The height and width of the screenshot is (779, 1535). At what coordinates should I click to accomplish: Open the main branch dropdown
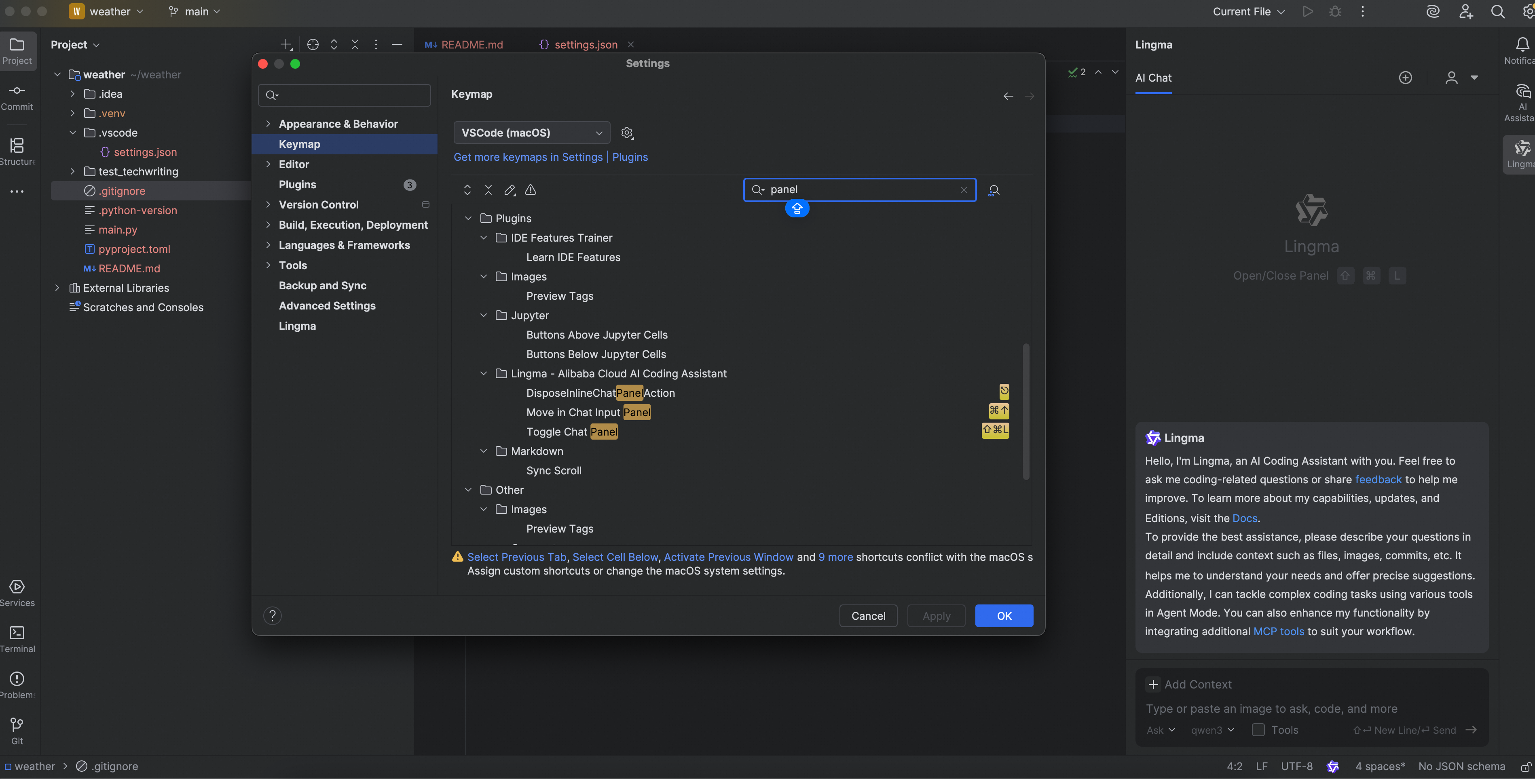[x=194, y=12]
